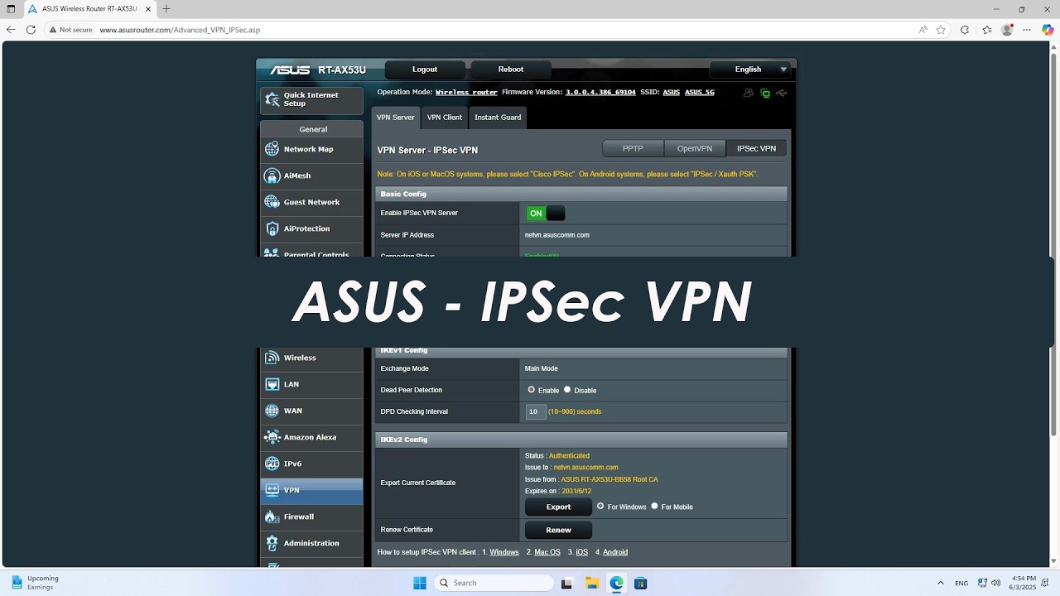Viewport: 1060px width, 596px height.
Task: Switch to VPN Client tab
Action: (x=445, y=118)
